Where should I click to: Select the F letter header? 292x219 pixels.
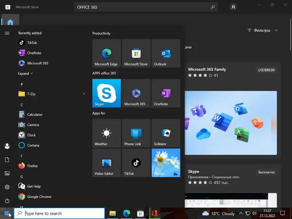coord(22,156)
